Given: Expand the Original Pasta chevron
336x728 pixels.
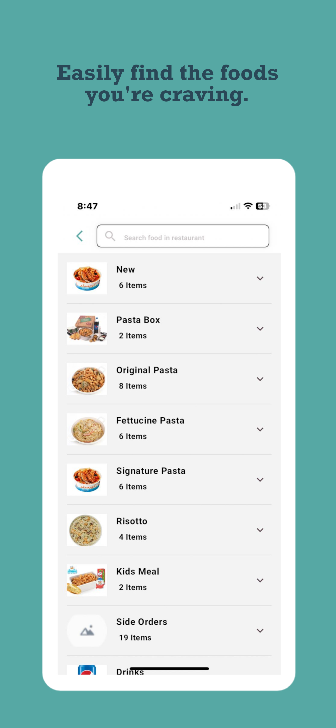Looking at the screenshot, I should 260,379.
